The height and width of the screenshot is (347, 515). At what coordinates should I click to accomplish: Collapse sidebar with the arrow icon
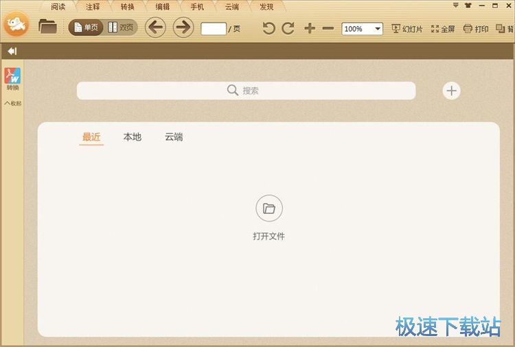coord(12,51)
